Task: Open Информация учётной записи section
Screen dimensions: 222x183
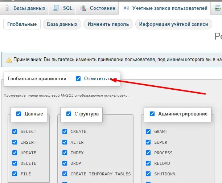Action: tap(174, 24)
